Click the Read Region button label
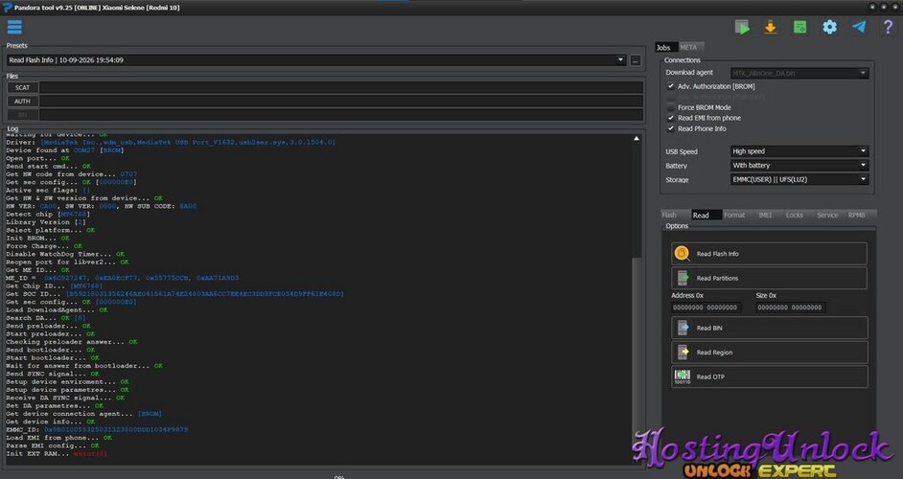This screenshot has width=903, height=479. coord(714,353)
